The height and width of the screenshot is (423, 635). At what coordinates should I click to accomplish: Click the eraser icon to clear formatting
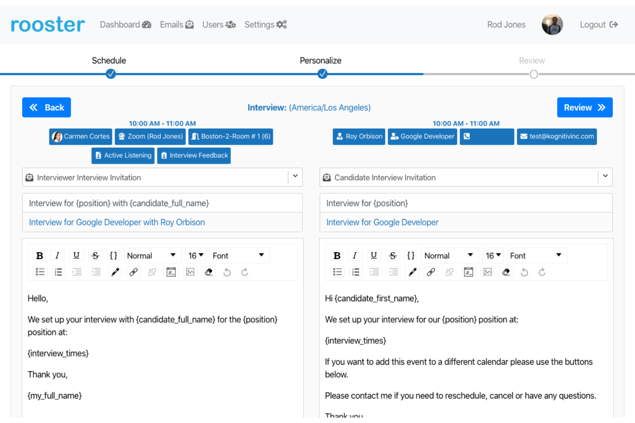tap(209, 272)
